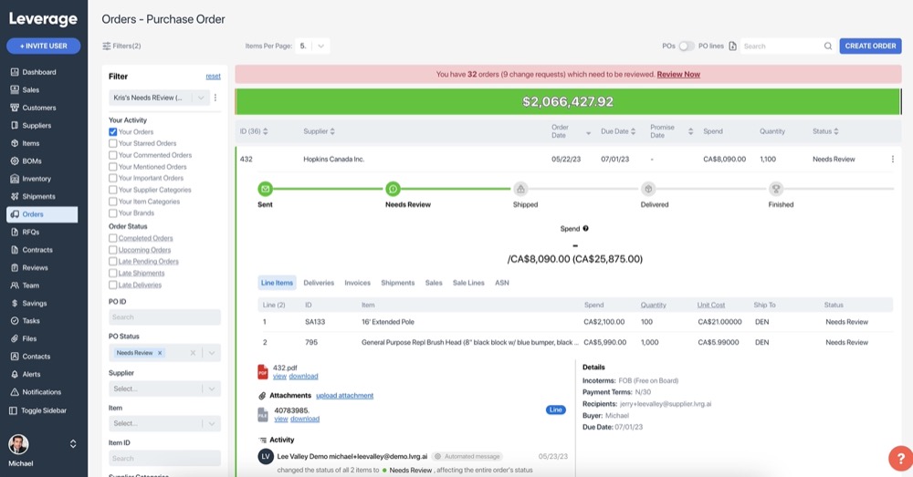
Task: Open Customers section icon
Action: (15, 108)
